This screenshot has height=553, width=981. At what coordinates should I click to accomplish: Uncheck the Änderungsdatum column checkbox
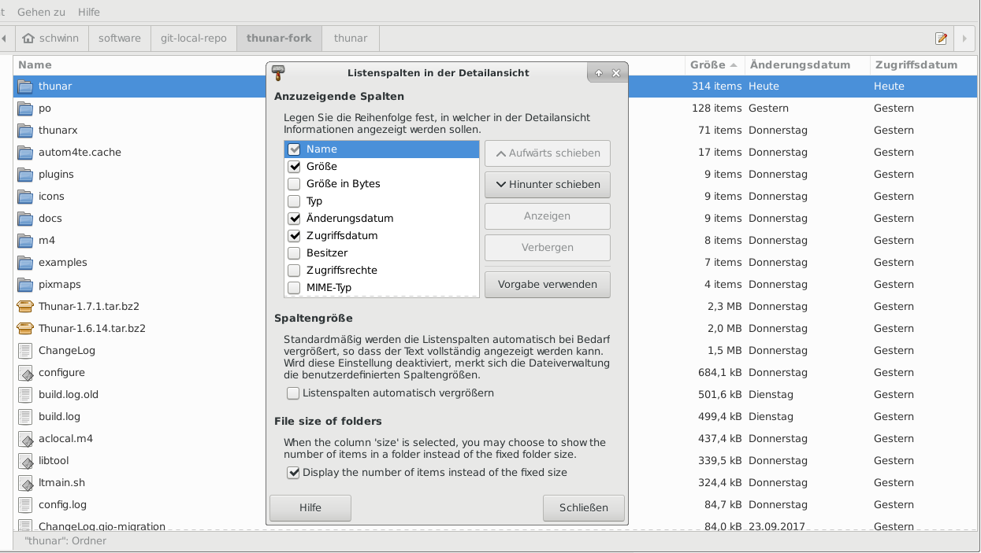click(294, 219)
